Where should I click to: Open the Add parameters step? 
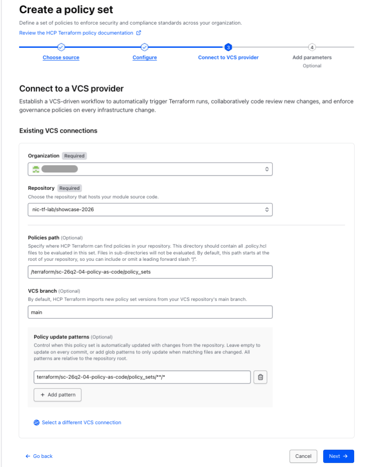pyautogui.click(x=312, y=57)
